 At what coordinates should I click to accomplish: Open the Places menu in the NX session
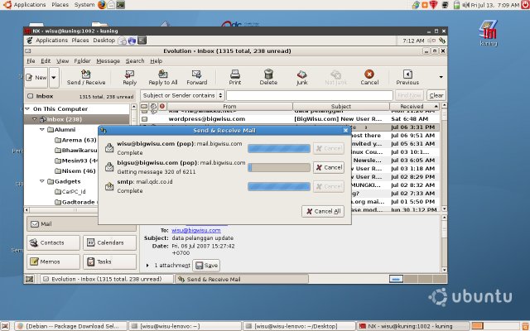point(80,41)
